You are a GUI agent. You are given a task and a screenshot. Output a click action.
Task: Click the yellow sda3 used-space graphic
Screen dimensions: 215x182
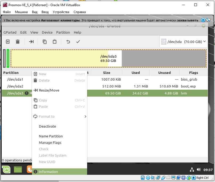point(59,58)
